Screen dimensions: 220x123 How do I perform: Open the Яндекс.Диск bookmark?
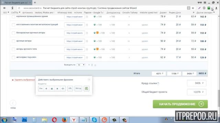175,13
